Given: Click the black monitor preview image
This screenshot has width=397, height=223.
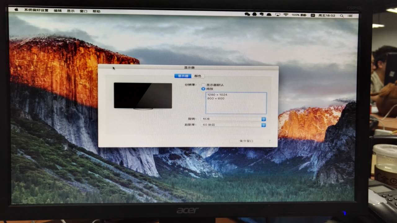Looking at the screenshot, I should (143, 96).
